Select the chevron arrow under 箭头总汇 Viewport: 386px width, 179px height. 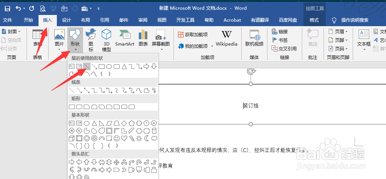click(124, 170)
